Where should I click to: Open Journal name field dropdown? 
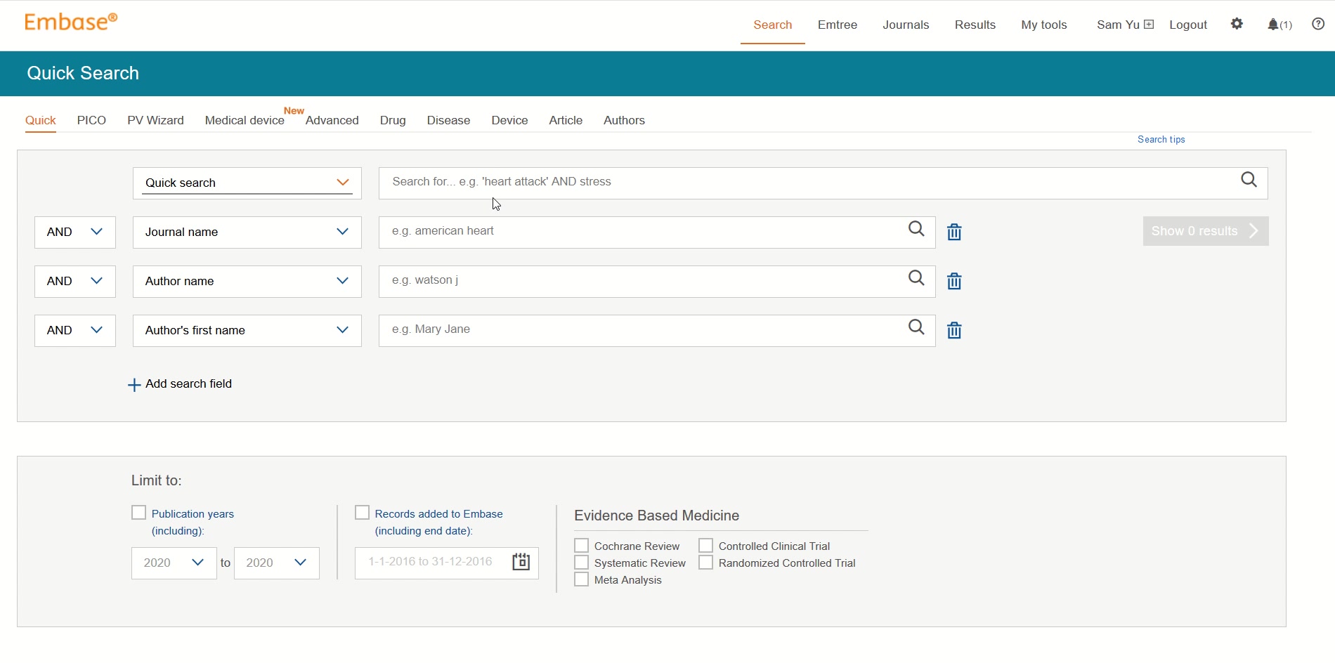click(247, 232)
